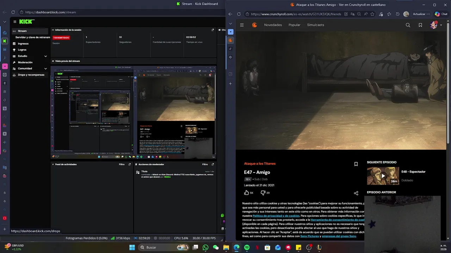Collapse vertical tabs chevron in Crunchyroll window

(230, 24)
